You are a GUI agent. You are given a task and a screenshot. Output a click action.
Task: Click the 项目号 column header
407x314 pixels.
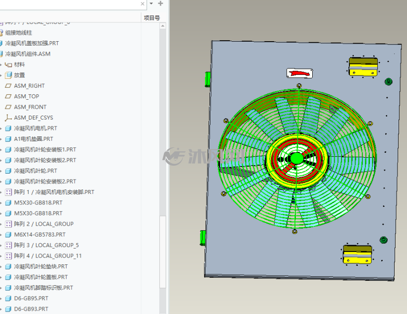click(x=152, y=18)
